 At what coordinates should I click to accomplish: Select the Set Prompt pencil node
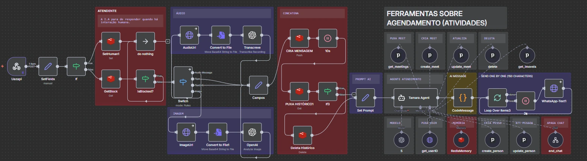(x=365, y=98)
